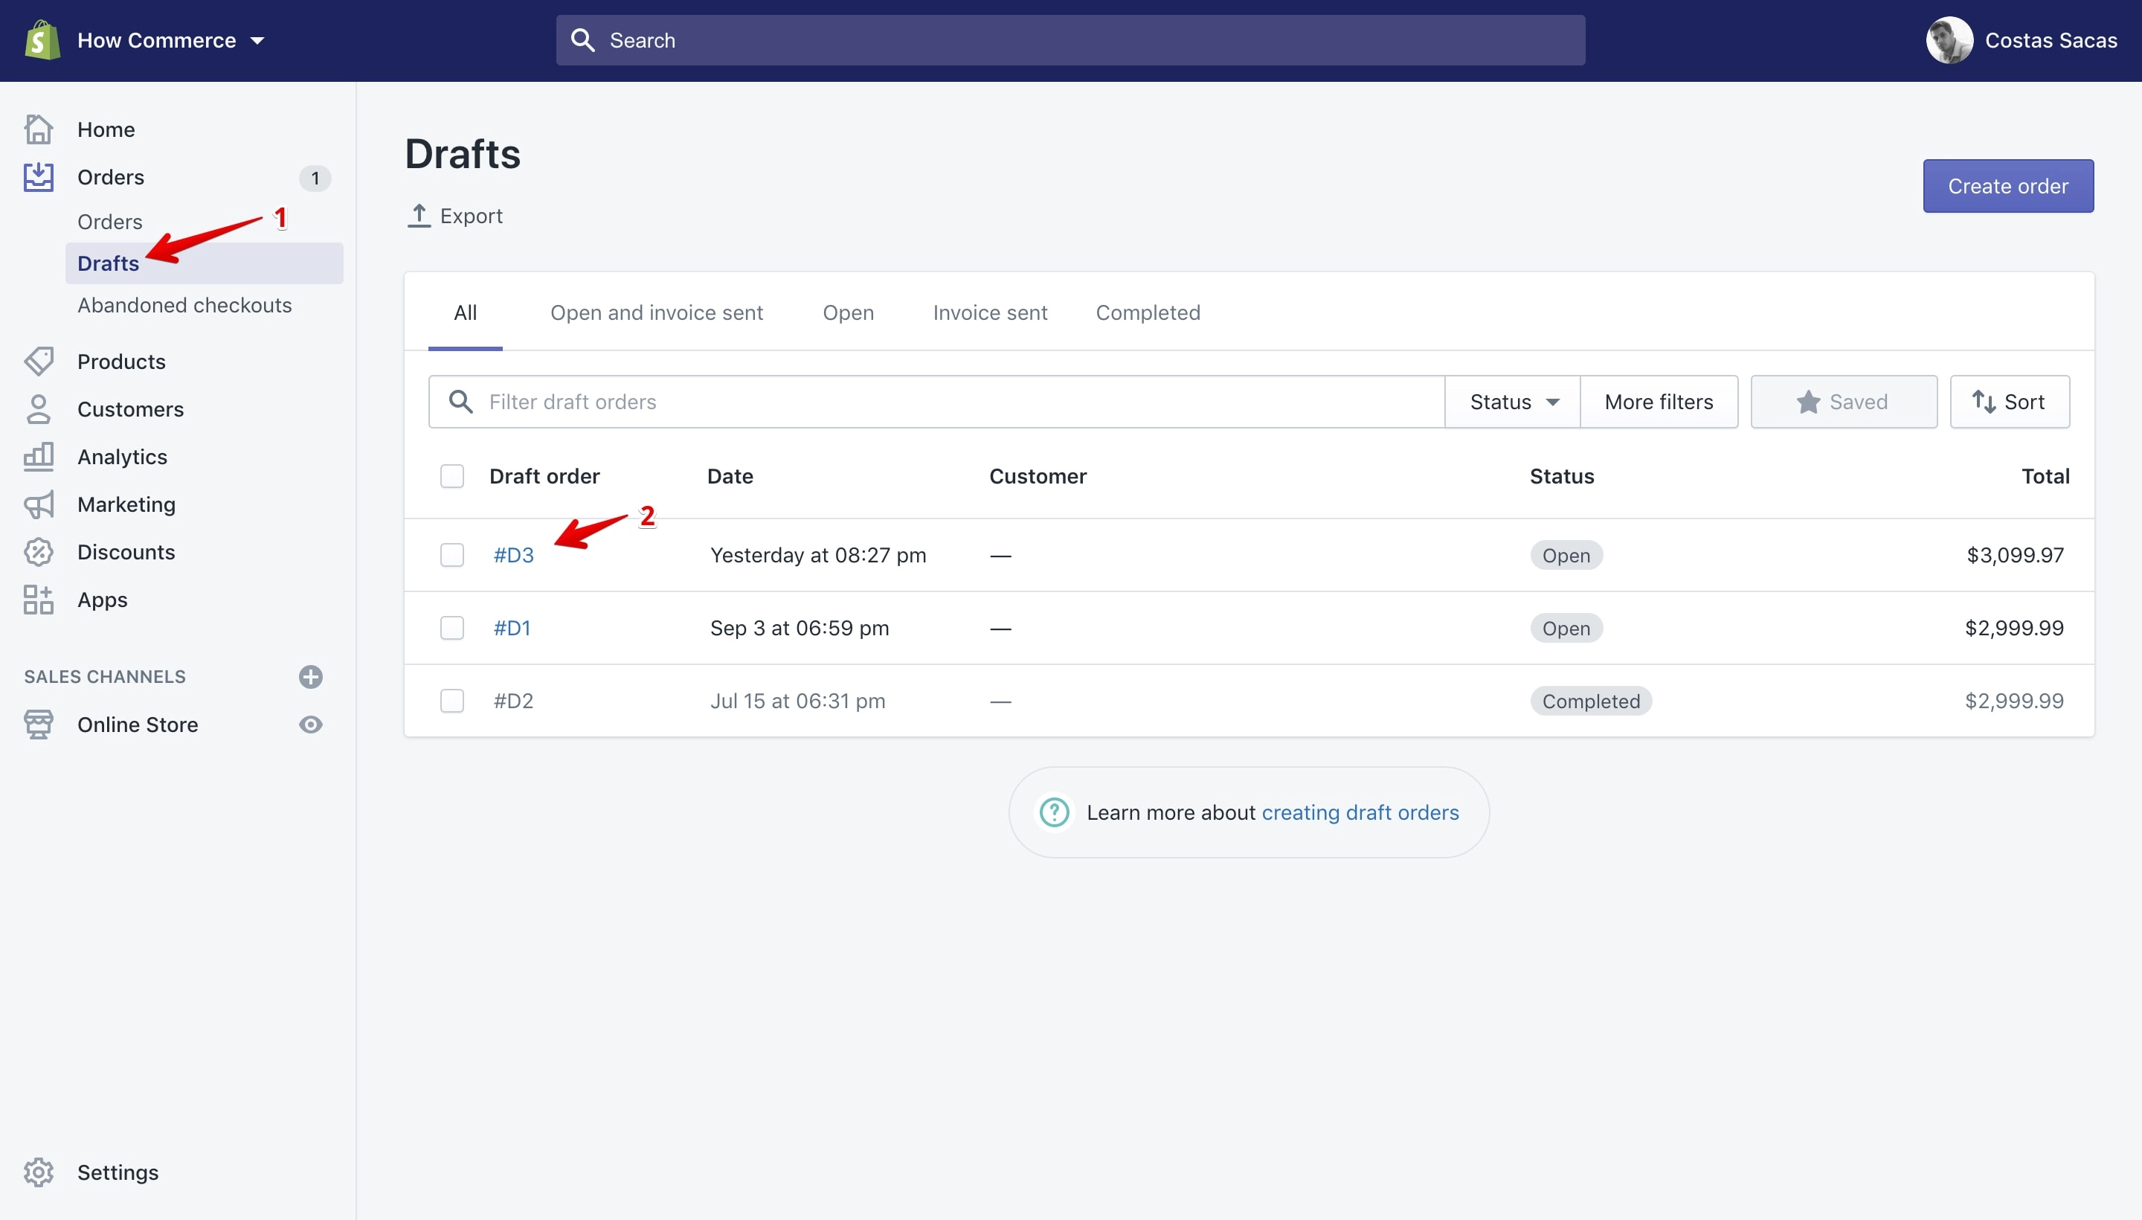Open the Analytics menu label
The height and width of the screenshot is (1220, 2142).
(x=122, y=457)
